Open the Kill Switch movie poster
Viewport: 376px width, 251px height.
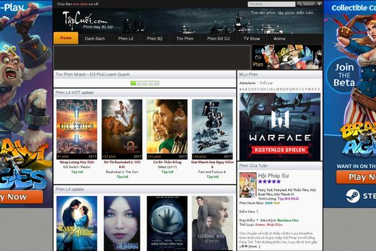pos(76,129)
